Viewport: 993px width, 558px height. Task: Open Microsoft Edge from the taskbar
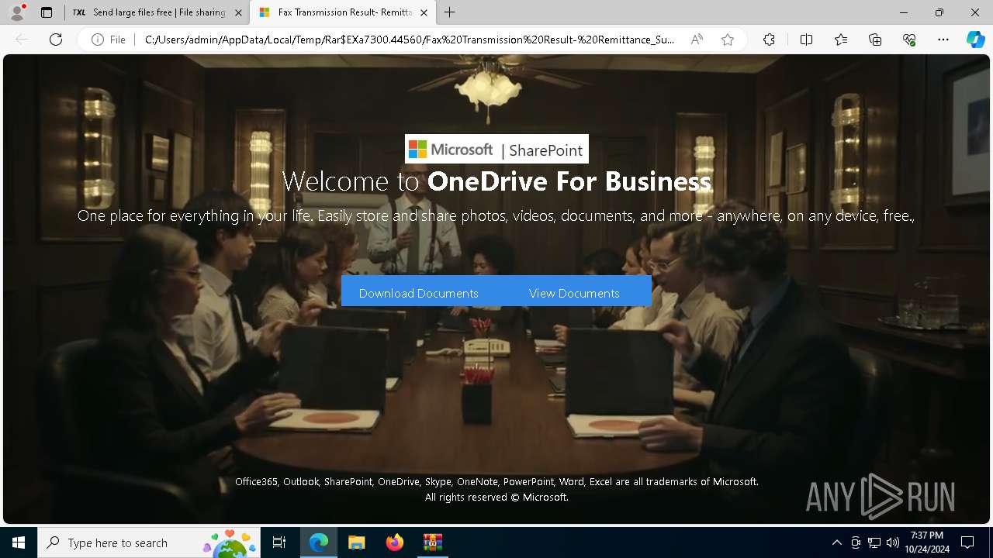319,542
